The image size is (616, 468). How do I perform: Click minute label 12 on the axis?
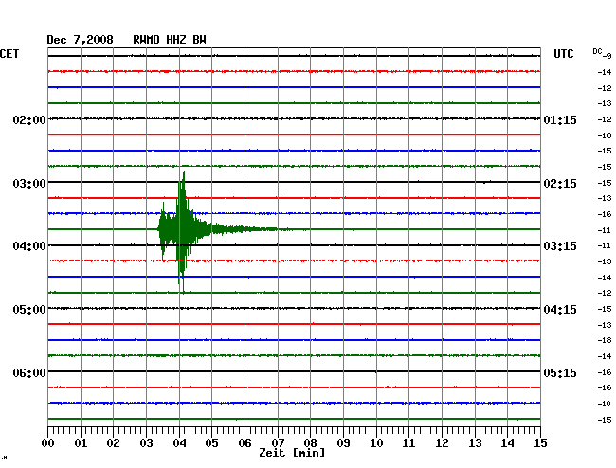(442, 443)
